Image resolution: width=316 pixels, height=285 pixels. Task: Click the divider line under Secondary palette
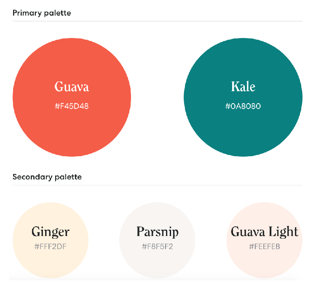point(157,185)
